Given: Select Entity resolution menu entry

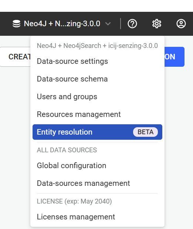Looking at the screenshot, I should 97,132.
